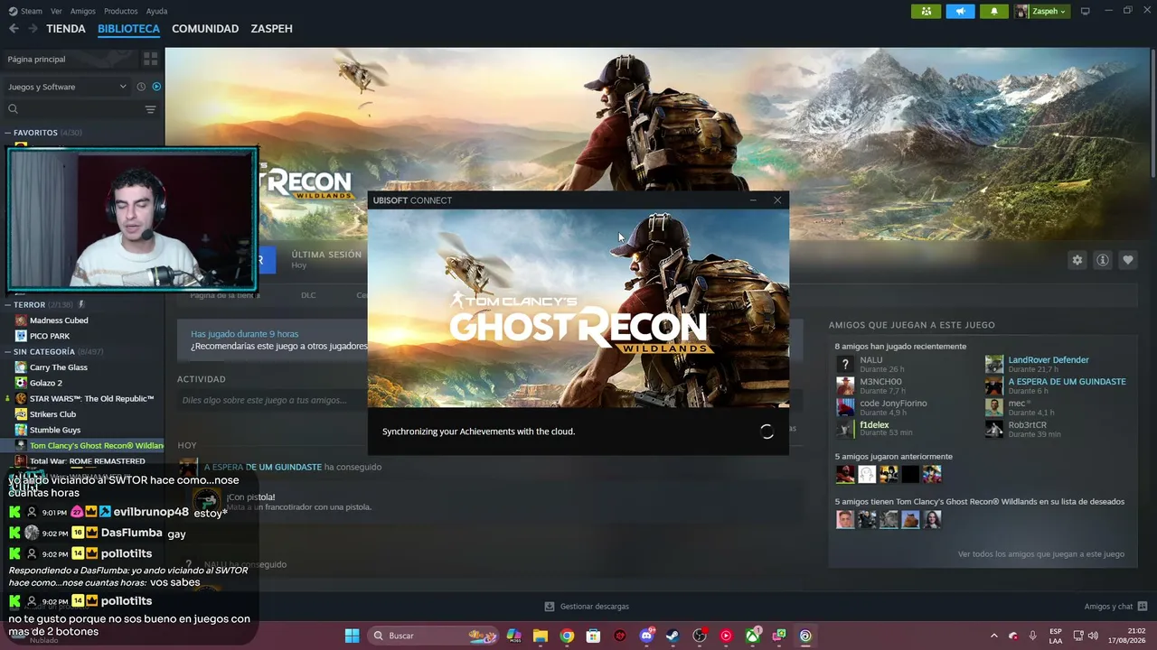This screenshot has width=1157, height=650.
Task: Open friend NALU's profile
Action: coord(871,360)
